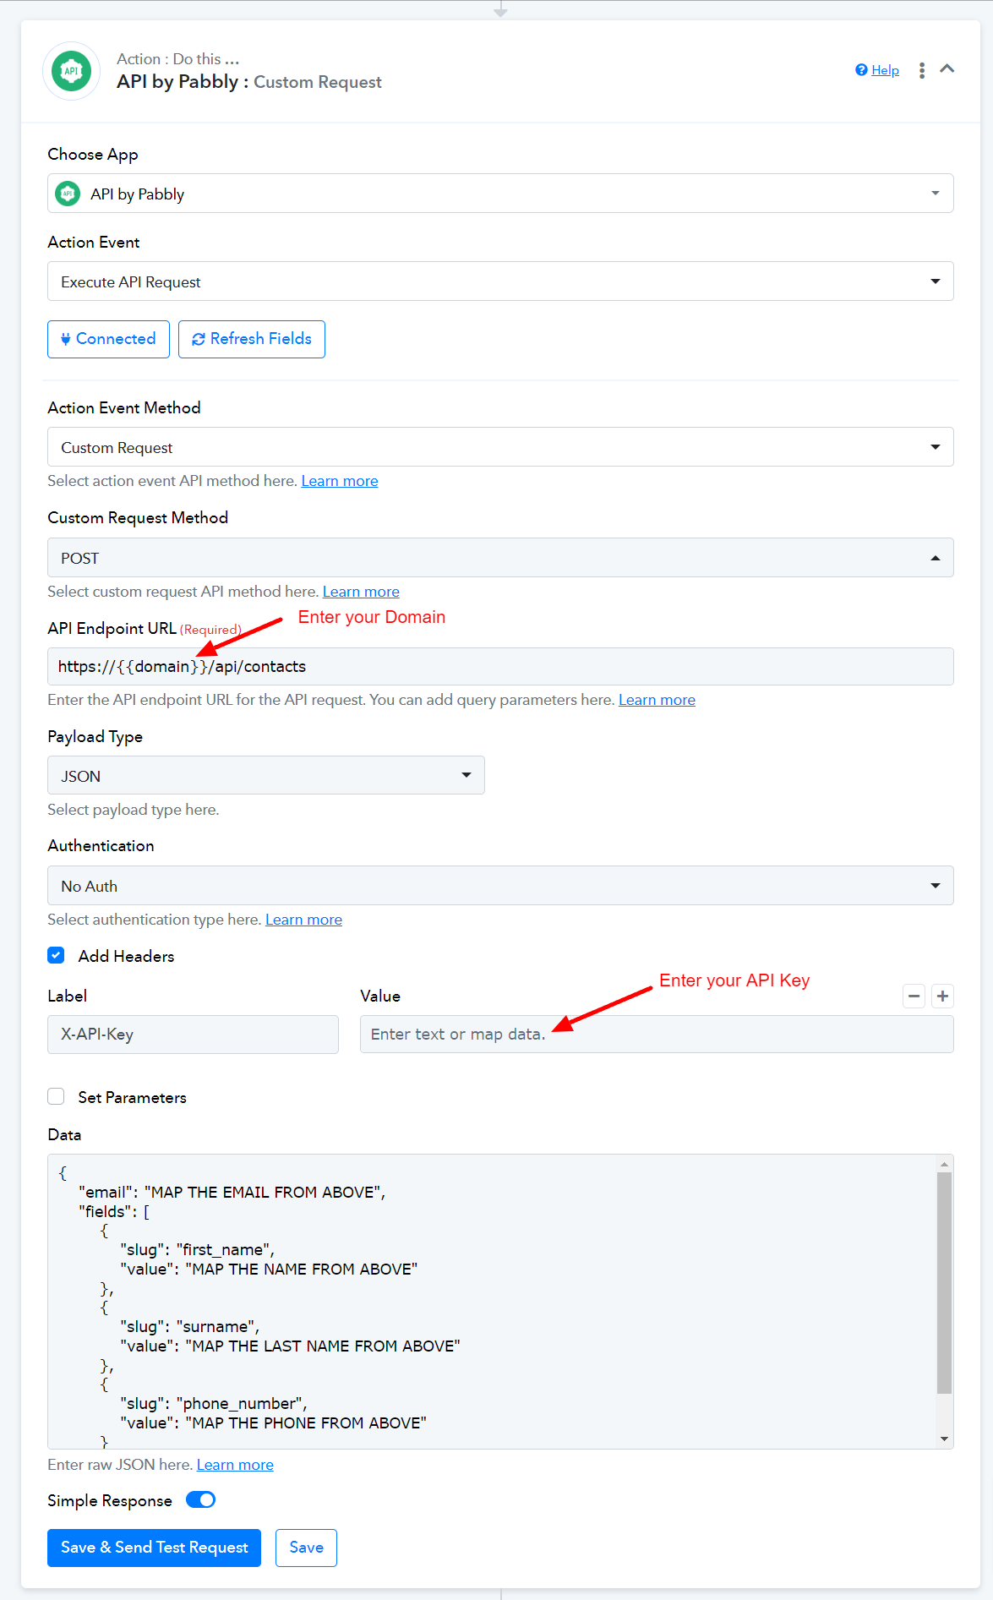Viewport: 993px width, 1600px height.
Task: Open the Custom Request Method POST dropdown
Action: tap(500, 558)
